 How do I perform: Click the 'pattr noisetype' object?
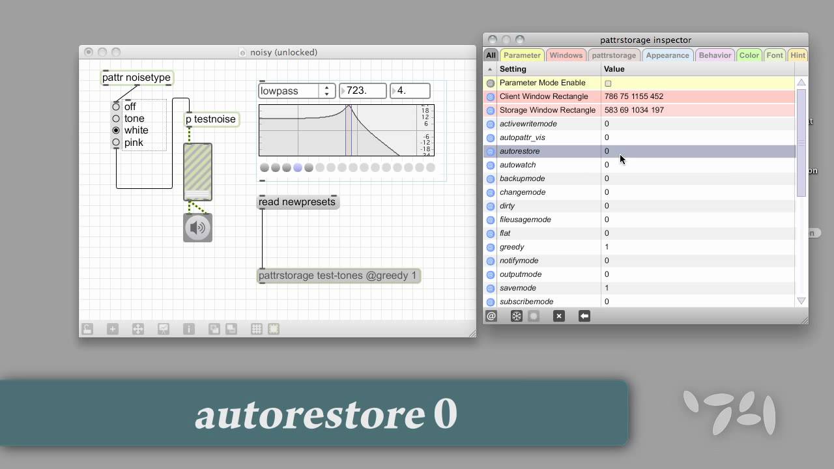(137, 78)
